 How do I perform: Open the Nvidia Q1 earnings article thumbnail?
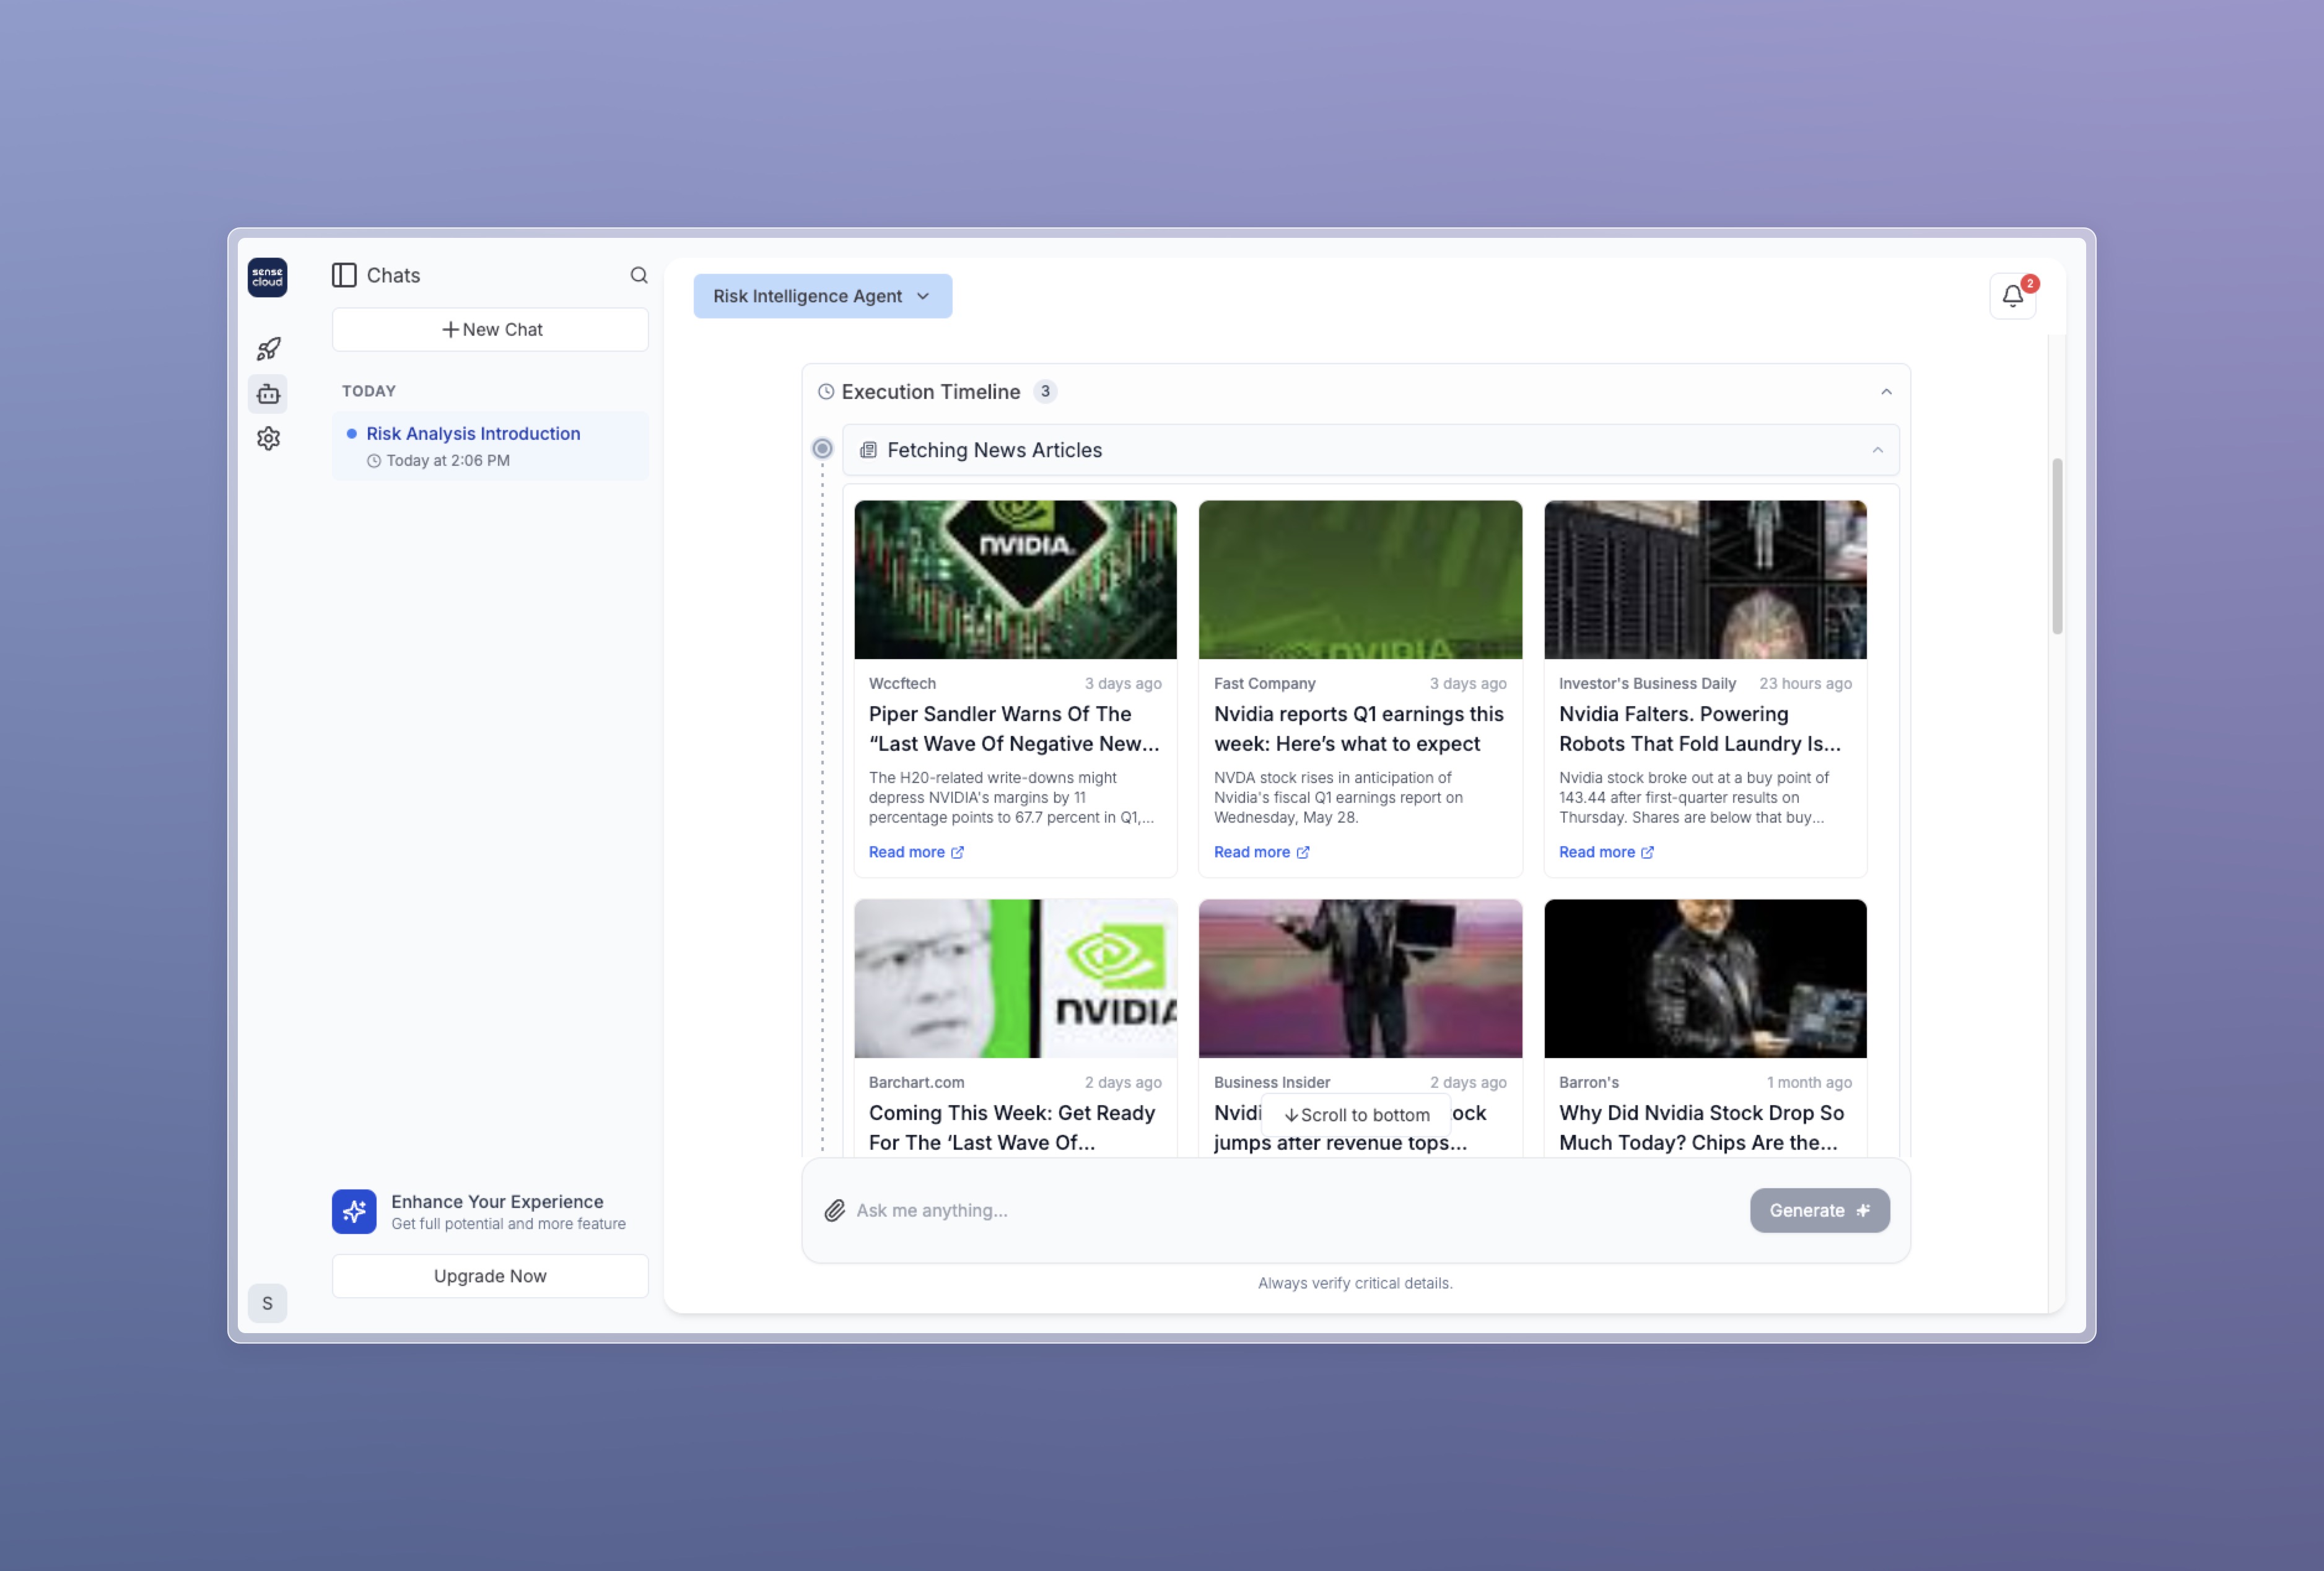point(1360,580)
